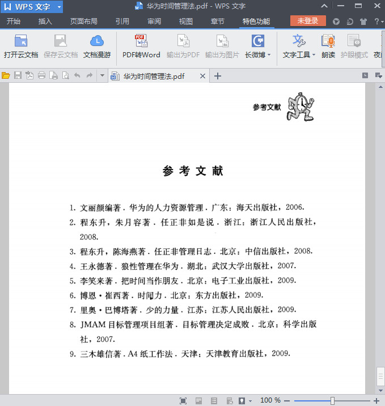Viewport: 385px width, 406px height.
Task: Open the 开始 ribbon tab
Action: (x=14, y=21)
